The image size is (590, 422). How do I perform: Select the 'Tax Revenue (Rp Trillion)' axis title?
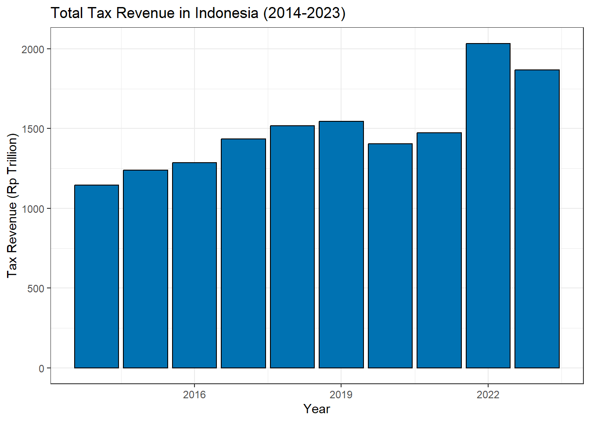click(12, 205)
